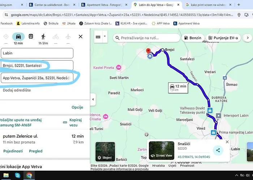Select driving travel mode

18,36
